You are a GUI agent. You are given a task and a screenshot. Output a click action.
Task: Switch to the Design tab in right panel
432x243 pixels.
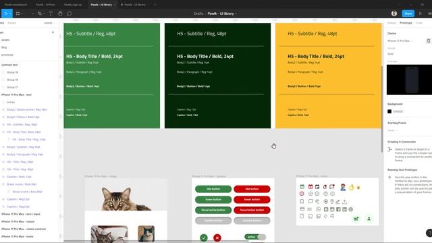coord(391,23)
